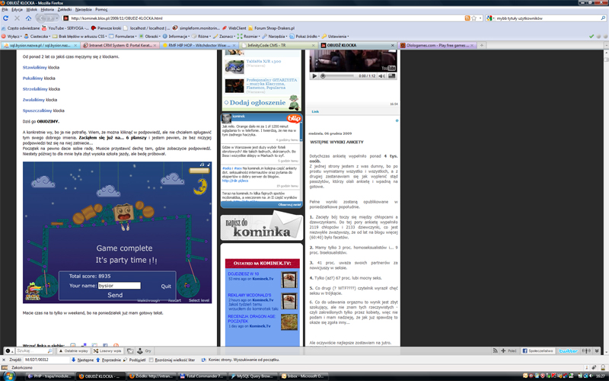Go to the Firefox home page icon

28,18
